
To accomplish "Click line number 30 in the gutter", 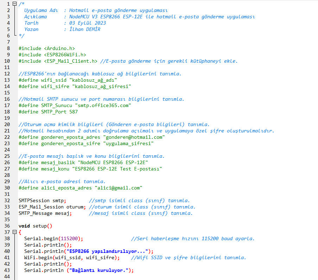I will click(7, 188).
